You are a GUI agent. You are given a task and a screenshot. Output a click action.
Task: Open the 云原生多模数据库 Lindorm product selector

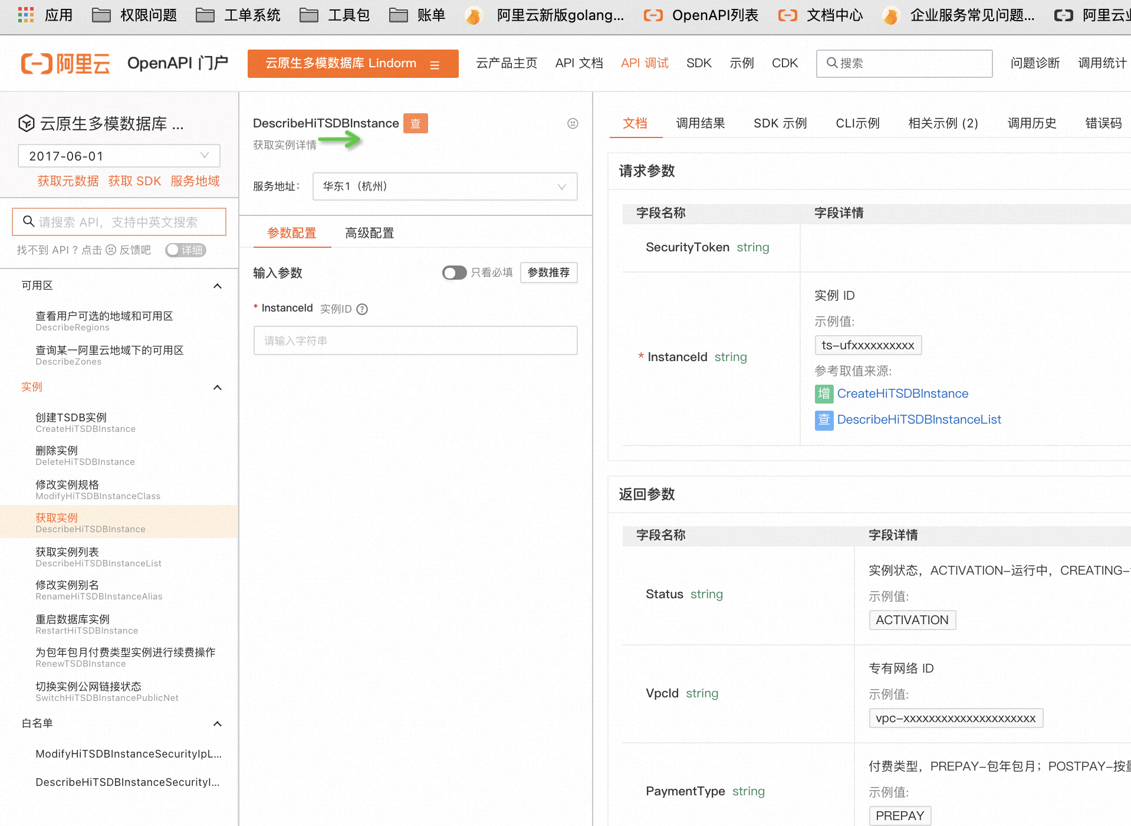click(353, 64)
